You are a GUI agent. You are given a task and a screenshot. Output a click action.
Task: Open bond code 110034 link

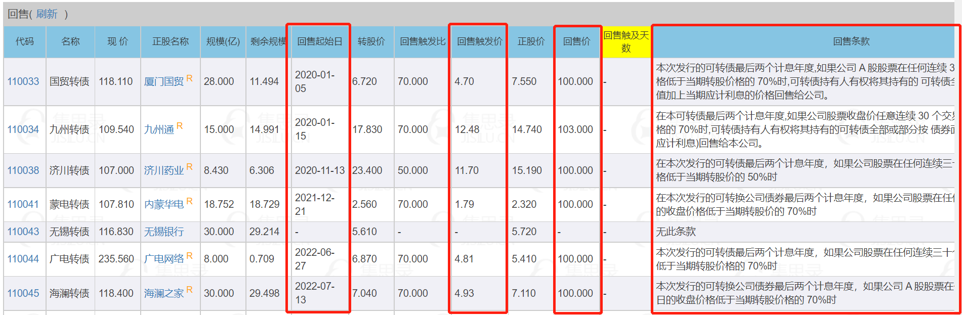click(x=23, y=129)
